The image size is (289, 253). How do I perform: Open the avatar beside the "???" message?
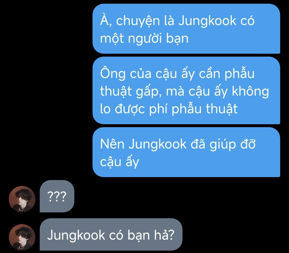pyautogui.click(x=22, y=199)
